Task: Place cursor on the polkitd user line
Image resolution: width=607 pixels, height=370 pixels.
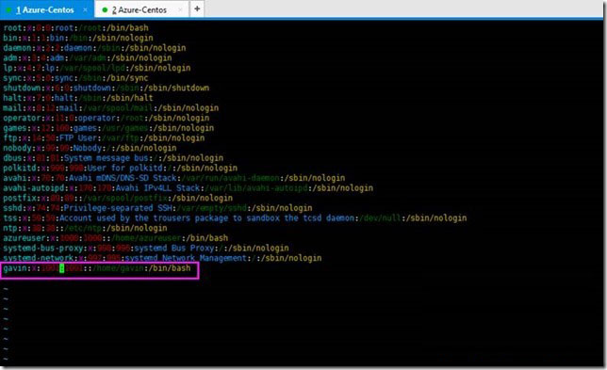Action: pos(121,169)
